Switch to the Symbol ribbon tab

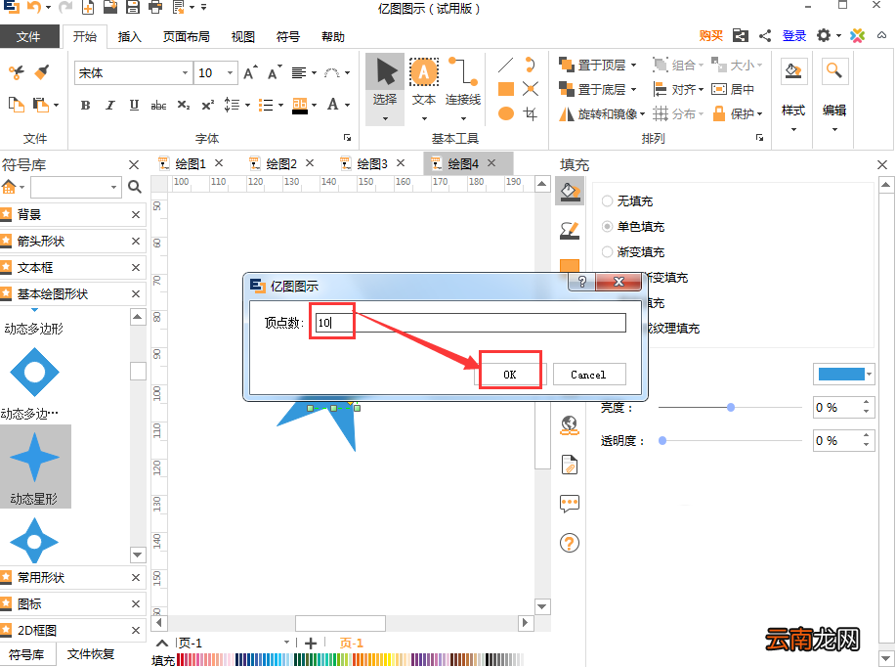288,36
